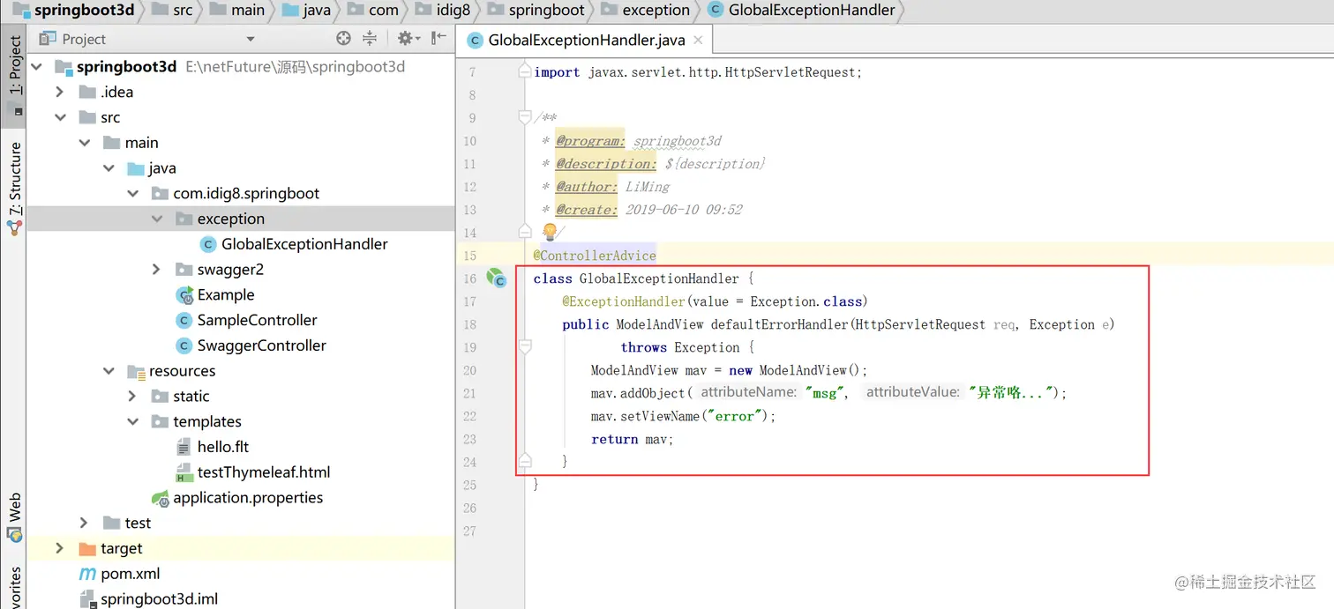Click the orange target folder icon

(x=87, y=548)
